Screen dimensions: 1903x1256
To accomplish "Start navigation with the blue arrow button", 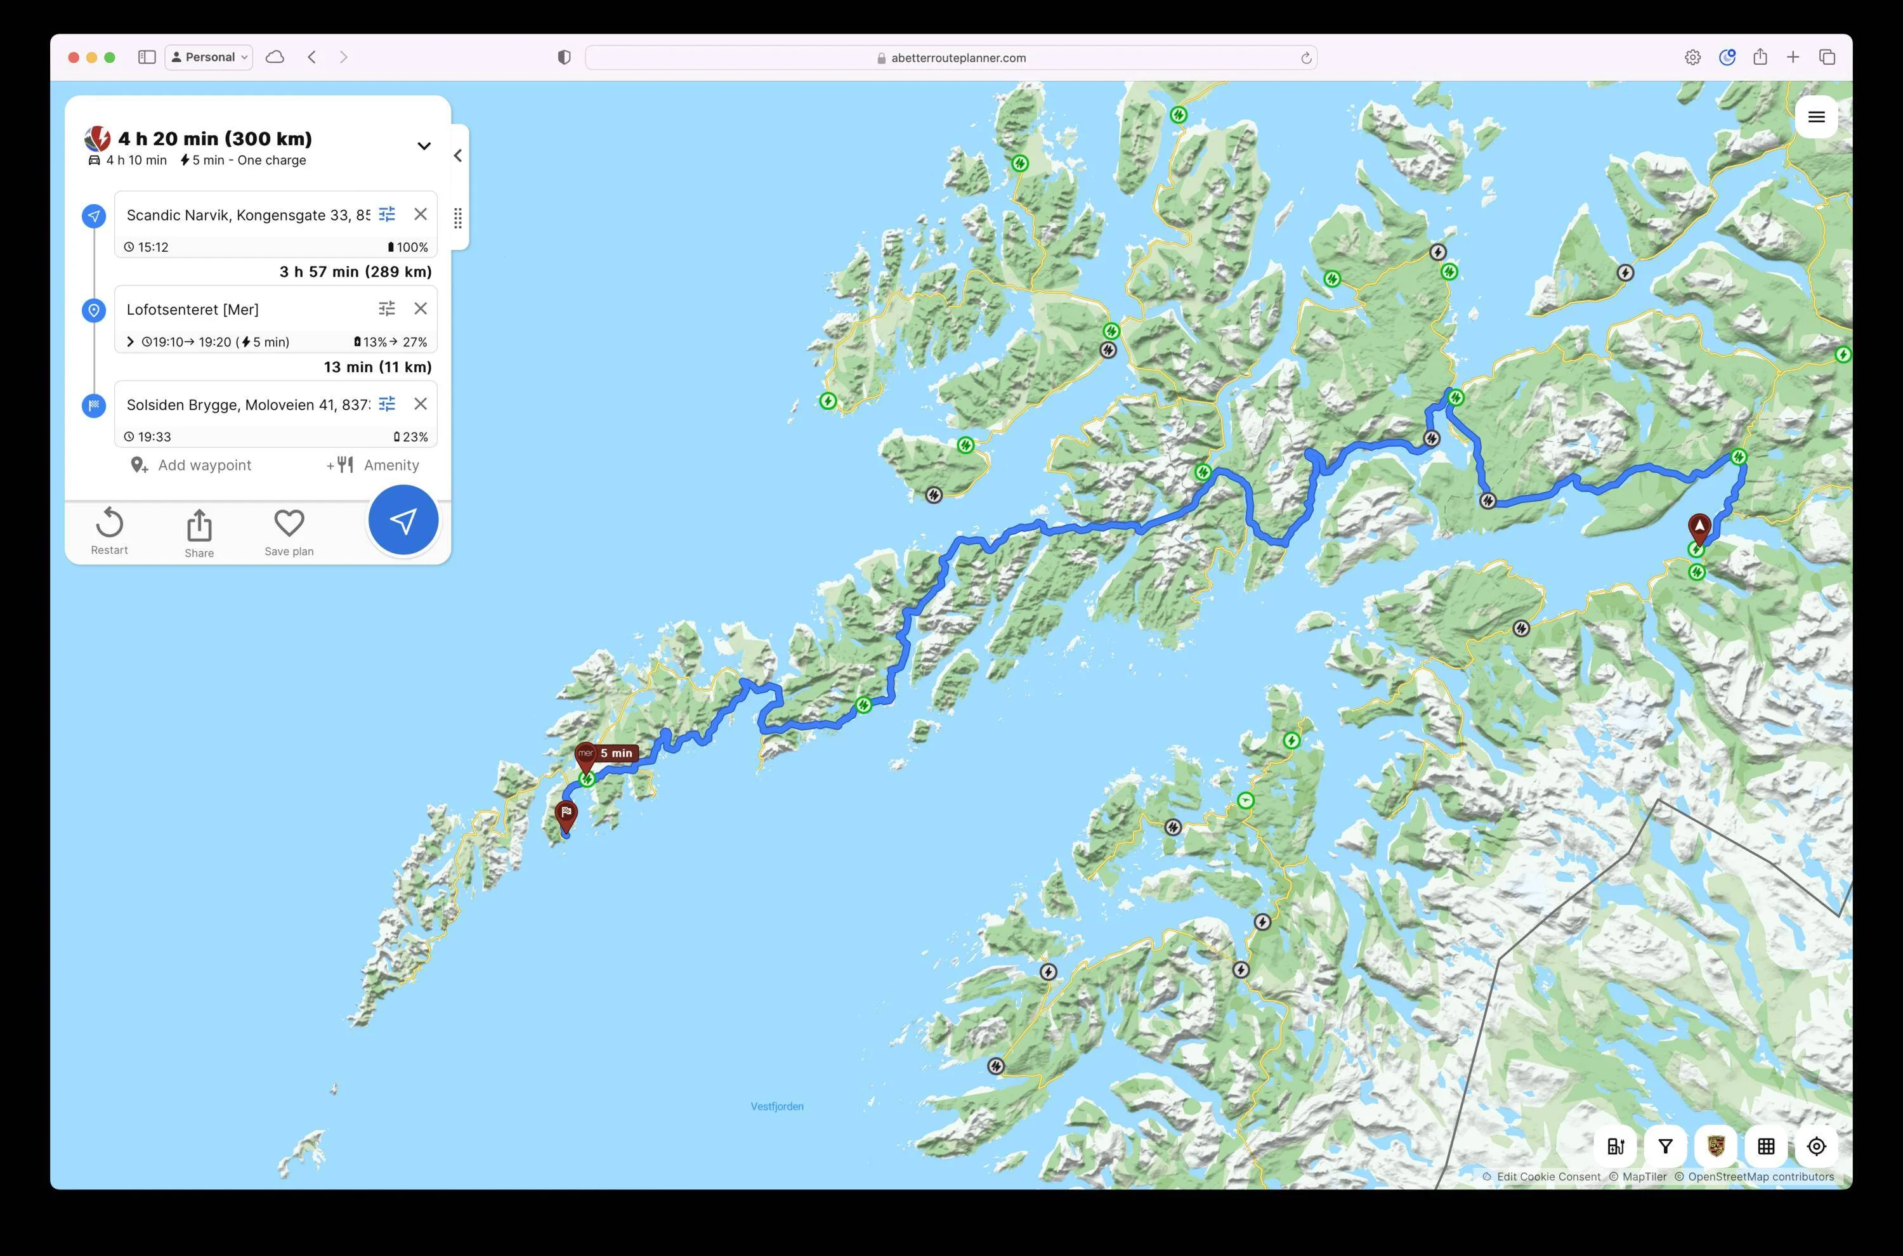I will point(403,520).
